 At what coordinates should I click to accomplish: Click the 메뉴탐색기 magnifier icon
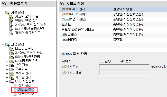[x=4, y=4]
